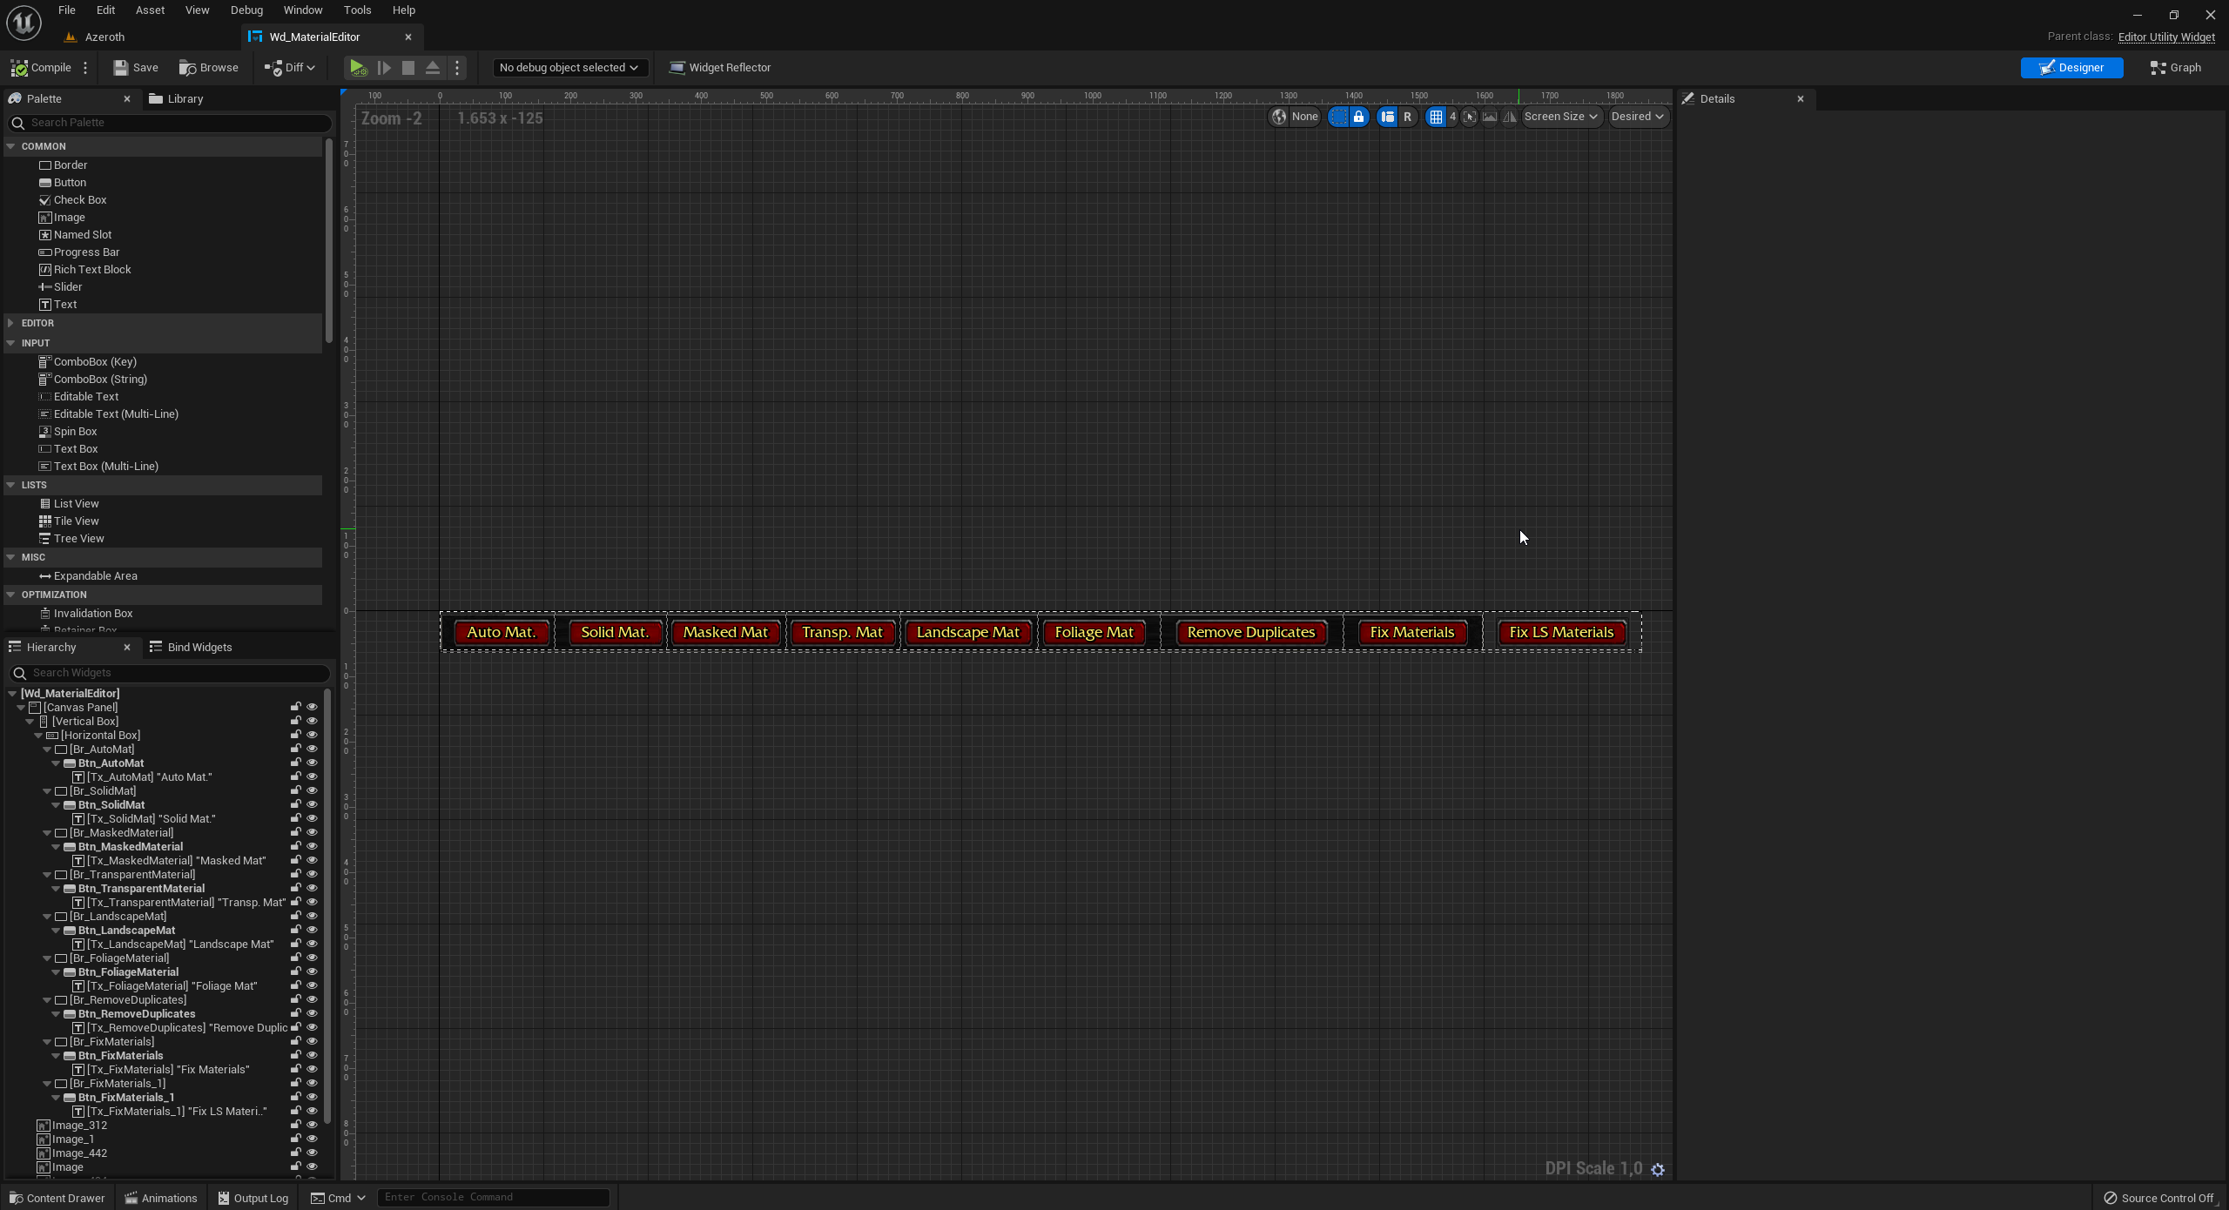The height and width of the screenshot is (1210, 2229).
Task: Open DPI Scale settings gear
Action: point(1658,1170)
